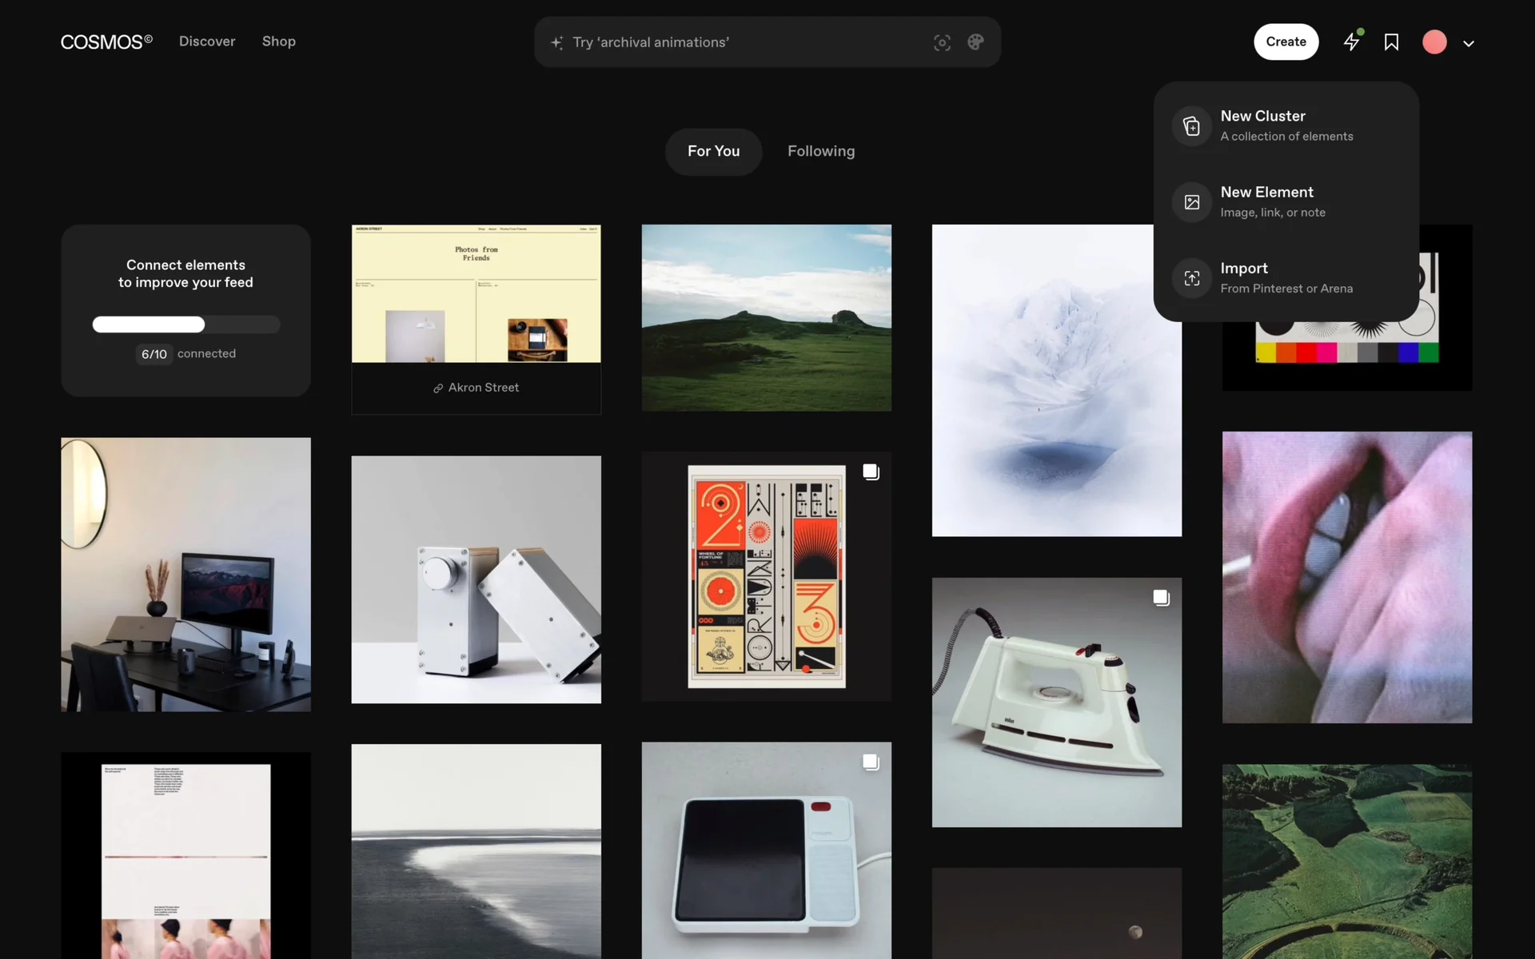Click the multi-image icon on the iron photo
This screenshot has width=1535, height=959.
coord(1161,598)
